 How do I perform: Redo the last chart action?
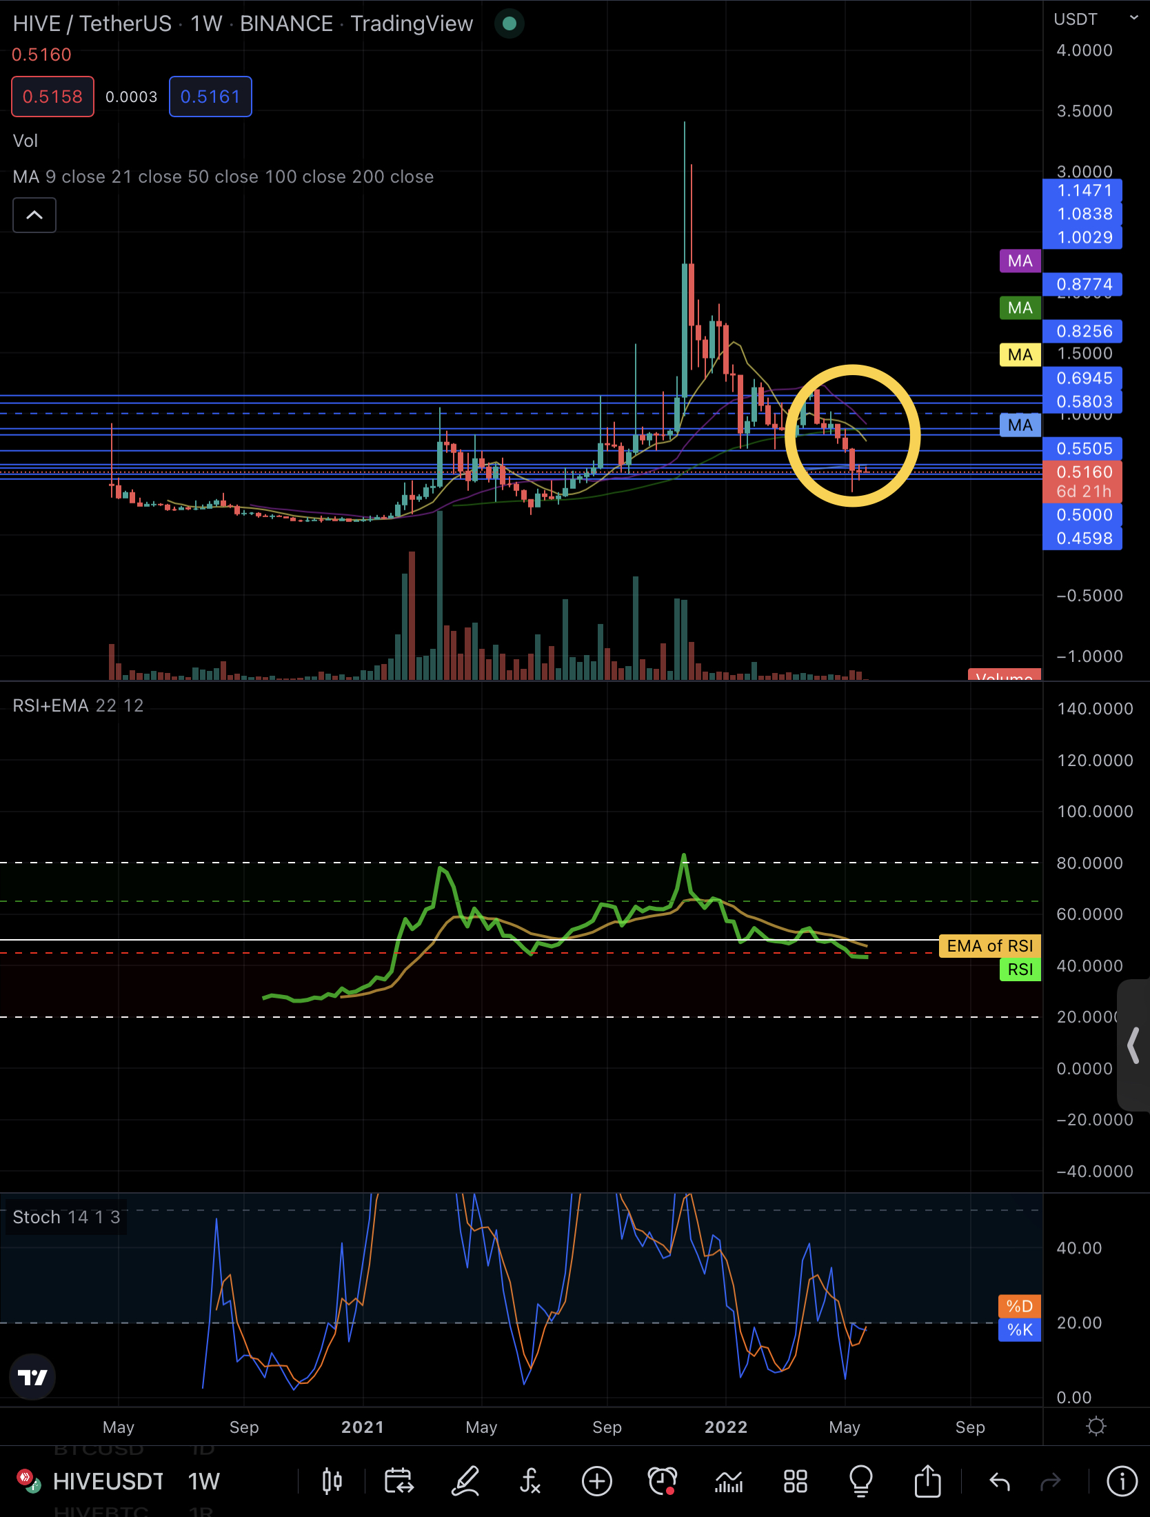(x=1051, y=1480)
